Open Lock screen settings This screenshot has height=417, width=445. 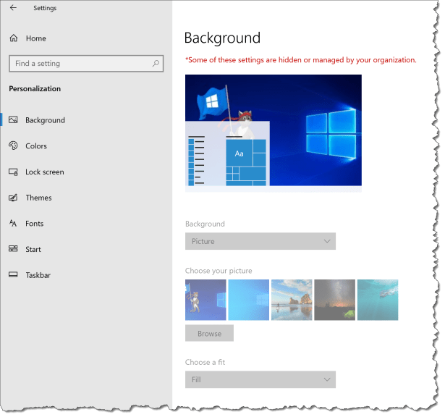coord(45,172)
